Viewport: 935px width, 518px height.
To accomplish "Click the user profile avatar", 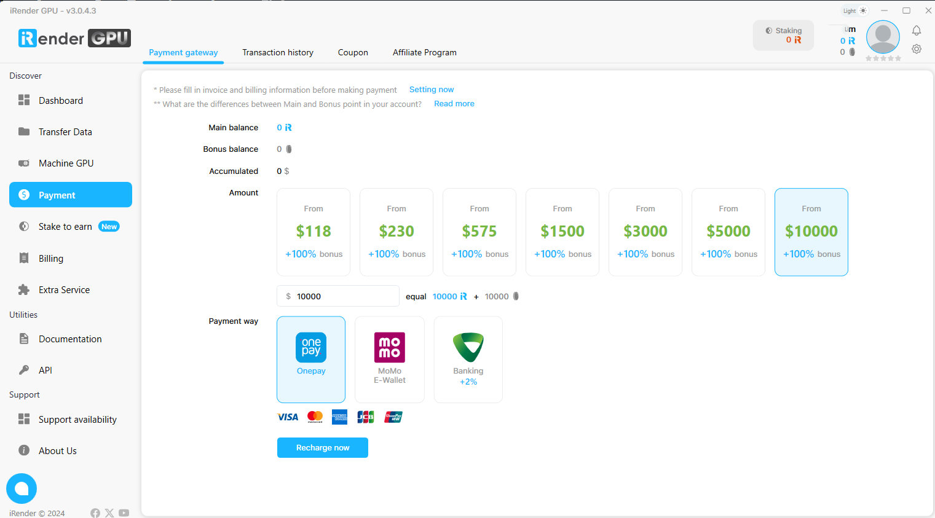I will click(x=883, y=37).
